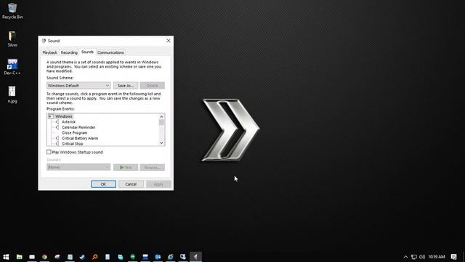
Task: Show hidden system tray icons
Action: tap(405, 257)
